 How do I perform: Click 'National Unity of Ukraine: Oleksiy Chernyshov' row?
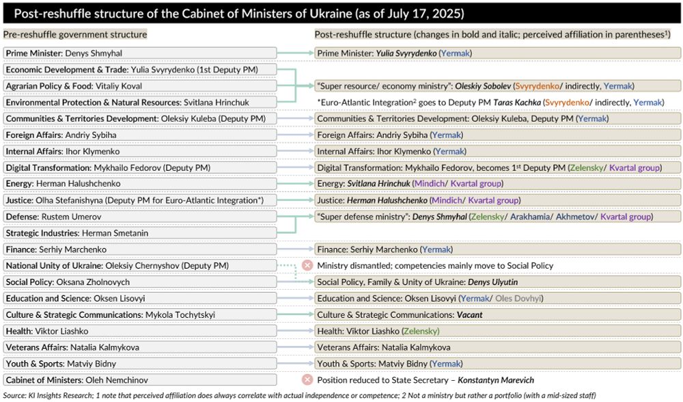pos(140,265)
